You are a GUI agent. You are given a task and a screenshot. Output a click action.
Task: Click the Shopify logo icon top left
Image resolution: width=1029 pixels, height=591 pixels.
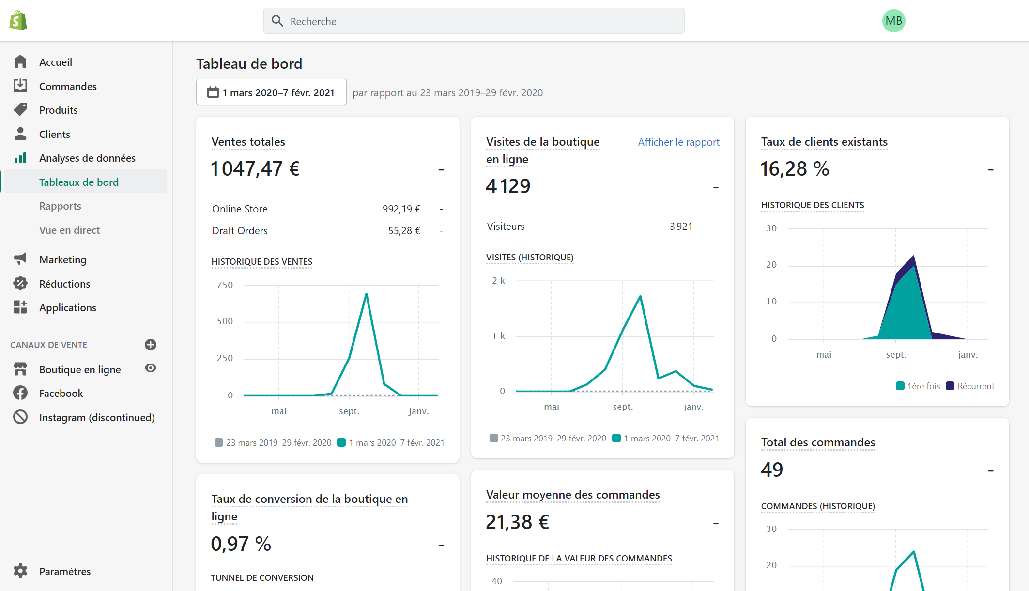[17, 20]
